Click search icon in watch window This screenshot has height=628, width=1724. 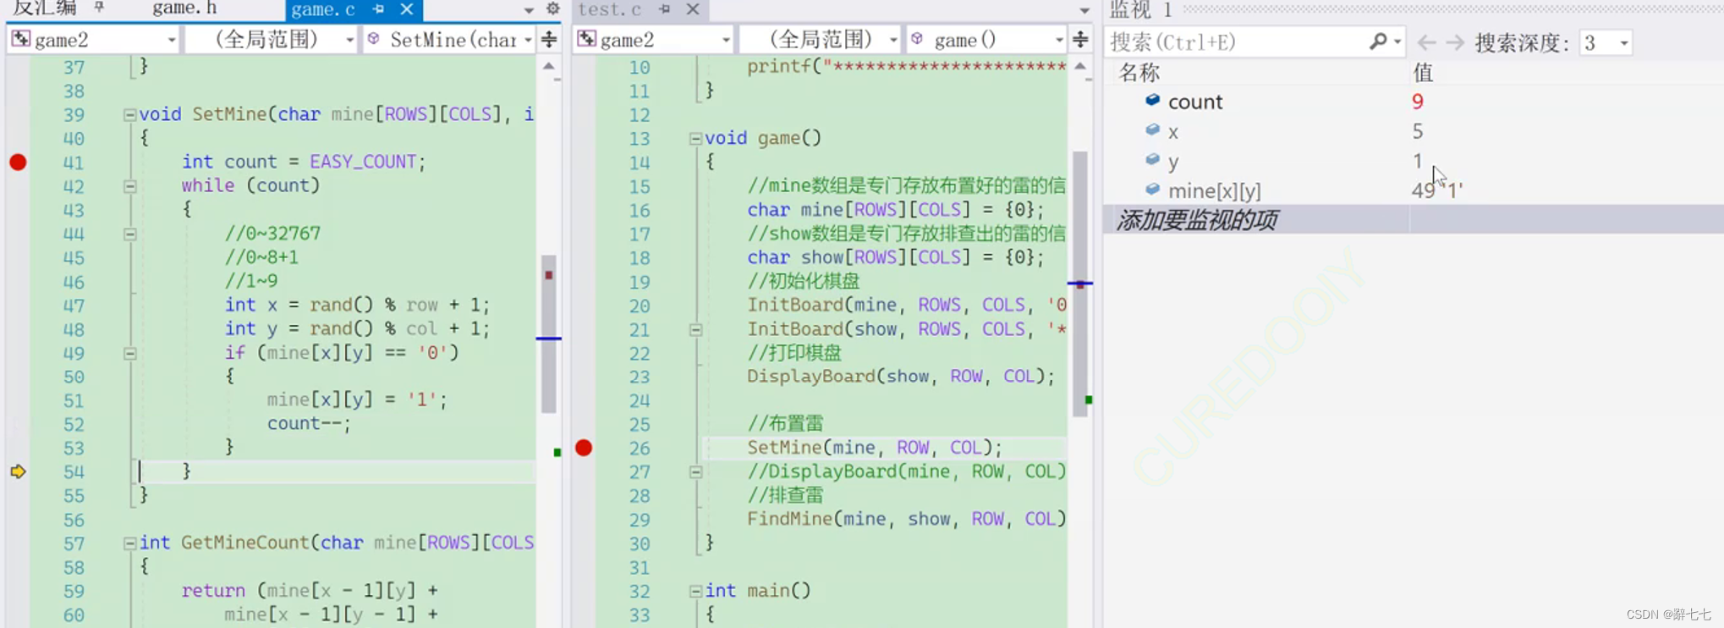[1378, 41]
